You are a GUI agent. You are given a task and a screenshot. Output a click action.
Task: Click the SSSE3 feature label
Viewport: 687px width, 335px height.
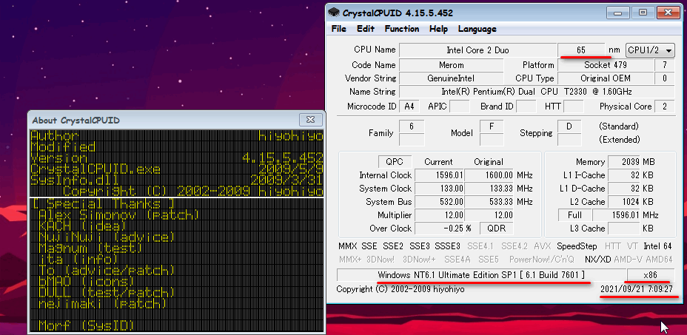coord(447,246)
